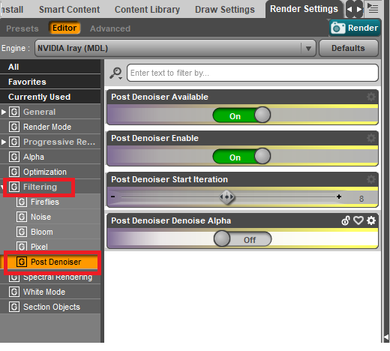The height and width of the screenshot is (351, 390).
Task: Toggle Post Denoiser Enable switch
Action: click(x=241, y=157)
